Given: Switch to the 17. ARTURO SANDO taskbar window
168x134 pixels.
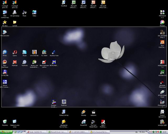Looking at the screenshot, I should pyautogui.click(x=79, y=132).
